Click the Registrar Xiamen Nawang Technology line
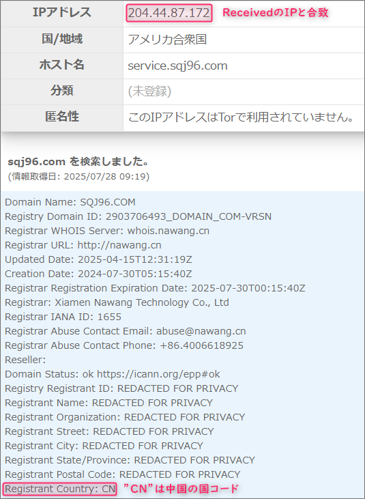 [117, 302]
